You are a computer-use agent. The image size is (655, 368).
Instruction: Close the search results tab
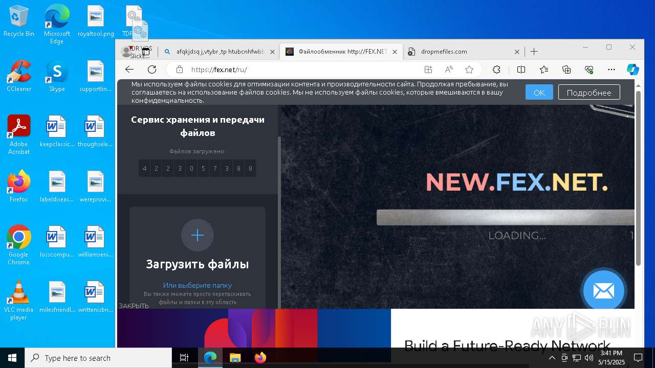272,52
